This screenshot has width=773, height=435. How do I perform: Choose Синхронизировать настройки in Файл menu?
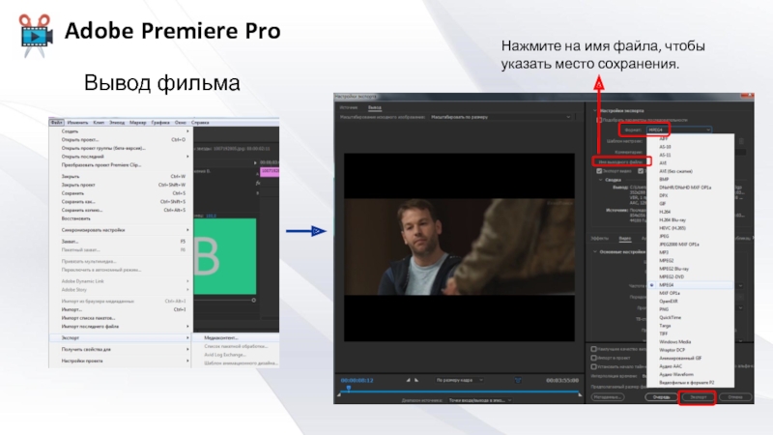click(122, 230)
